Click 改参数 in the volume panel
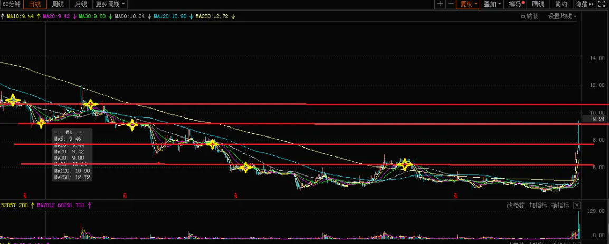The width and height of the screenshot is (609, 245). [516, 205]
